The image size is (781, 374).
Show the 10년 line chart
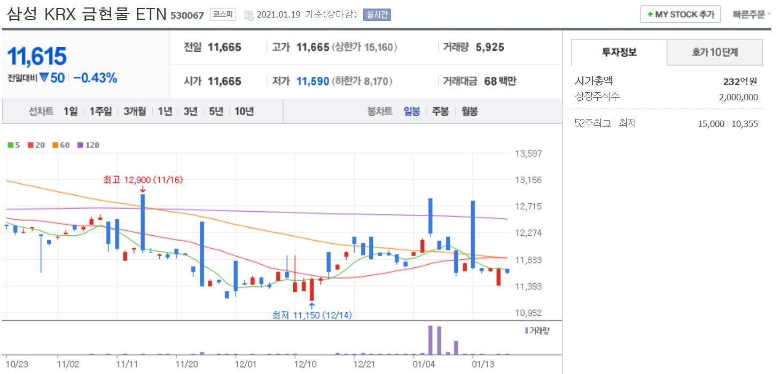coord(244,112)
